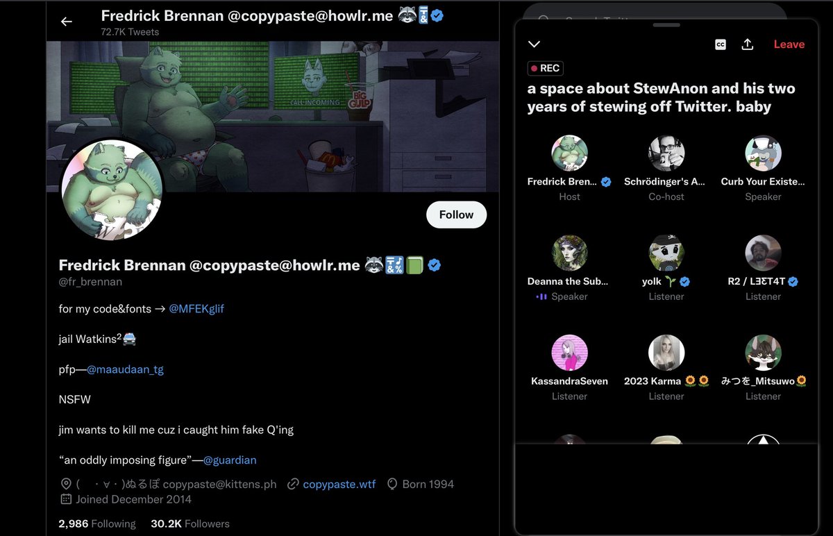Viewport: 833px width, 536px height.
Task: Click the verified badge beside profile name
Action: (x=435, y=265)
